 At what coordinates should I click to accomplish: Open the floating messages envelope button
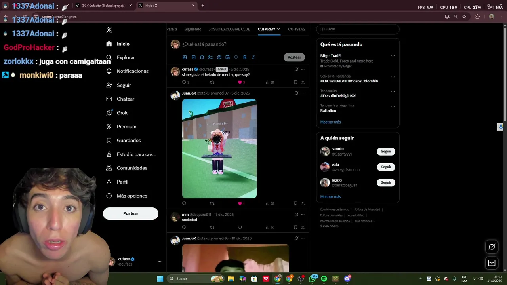(x=492, y=263)
